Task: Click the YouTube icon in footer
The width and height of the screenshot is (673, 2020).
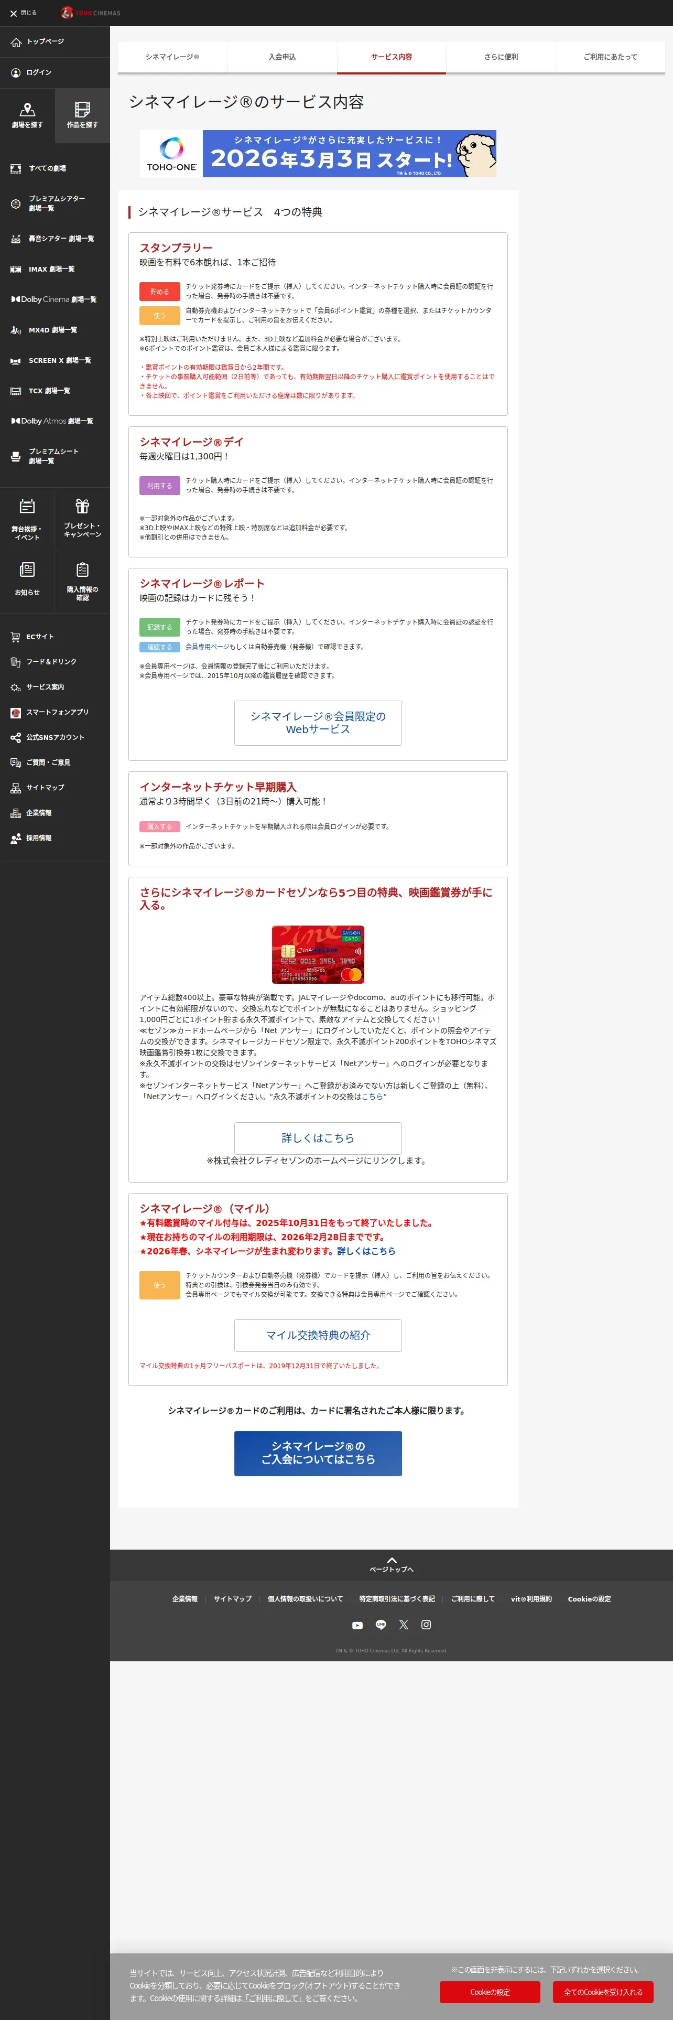Action: (x=357, y=1625)
